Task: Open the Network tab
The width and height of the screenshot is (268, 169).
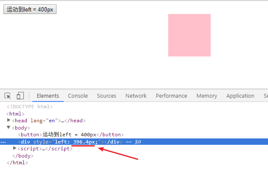Action: tap(136, 96)
